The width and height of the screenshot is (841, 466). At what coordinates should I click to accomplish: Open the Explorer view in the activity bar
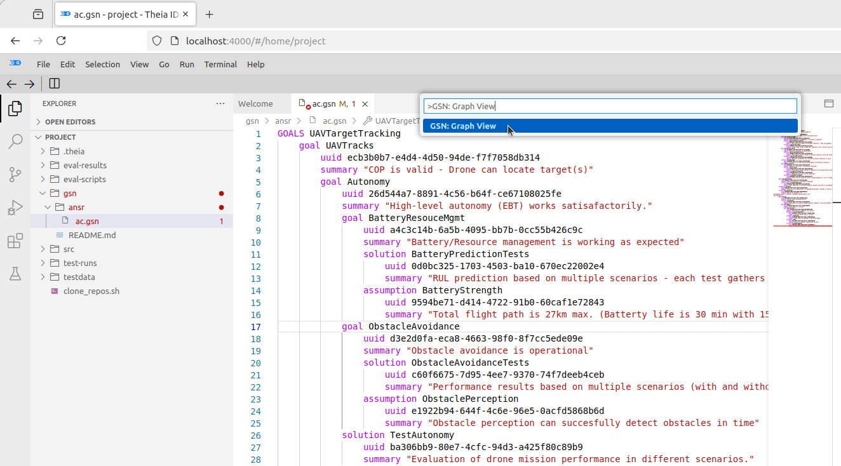point(15,109)
